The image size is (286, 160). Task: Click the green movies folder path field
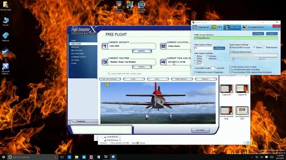coord(236,38)
